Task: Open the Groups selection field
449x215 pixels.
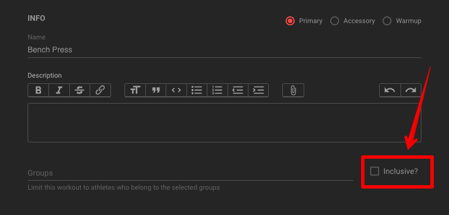Action: click(190, 173)
